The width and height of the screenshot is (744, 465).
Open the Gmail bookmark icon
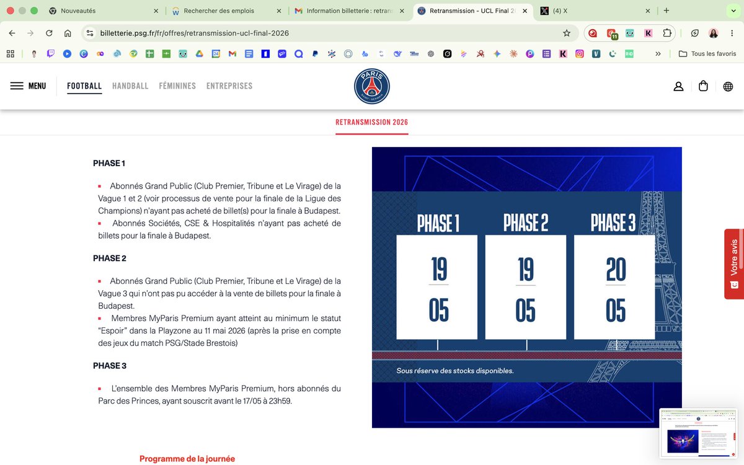tap(232, 54)
